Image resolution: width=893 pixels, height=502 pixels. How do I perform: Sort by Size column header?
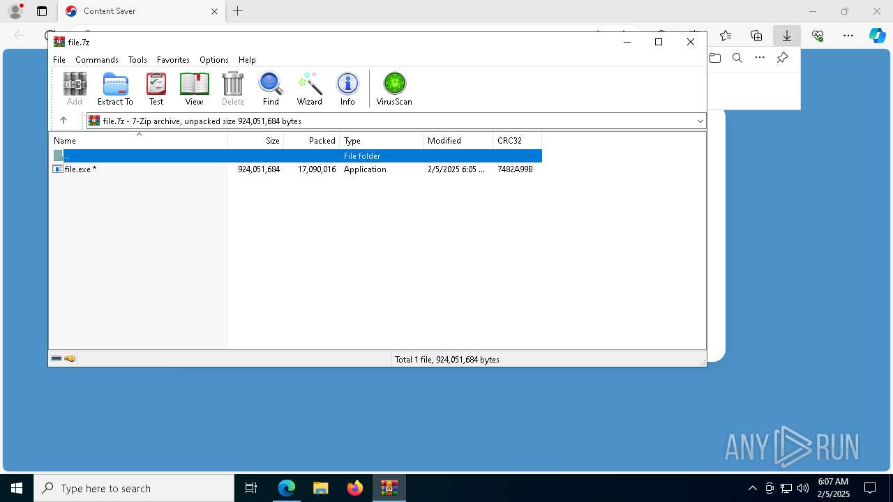[x=256, y=141]
